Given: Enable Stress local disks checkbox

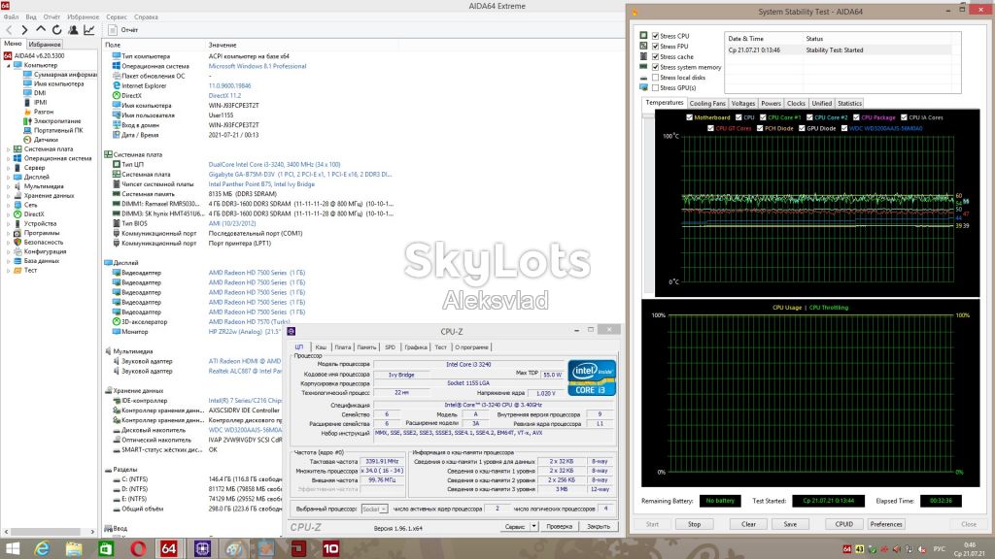Looking at the screenshot, I should [x=656, y=78].
